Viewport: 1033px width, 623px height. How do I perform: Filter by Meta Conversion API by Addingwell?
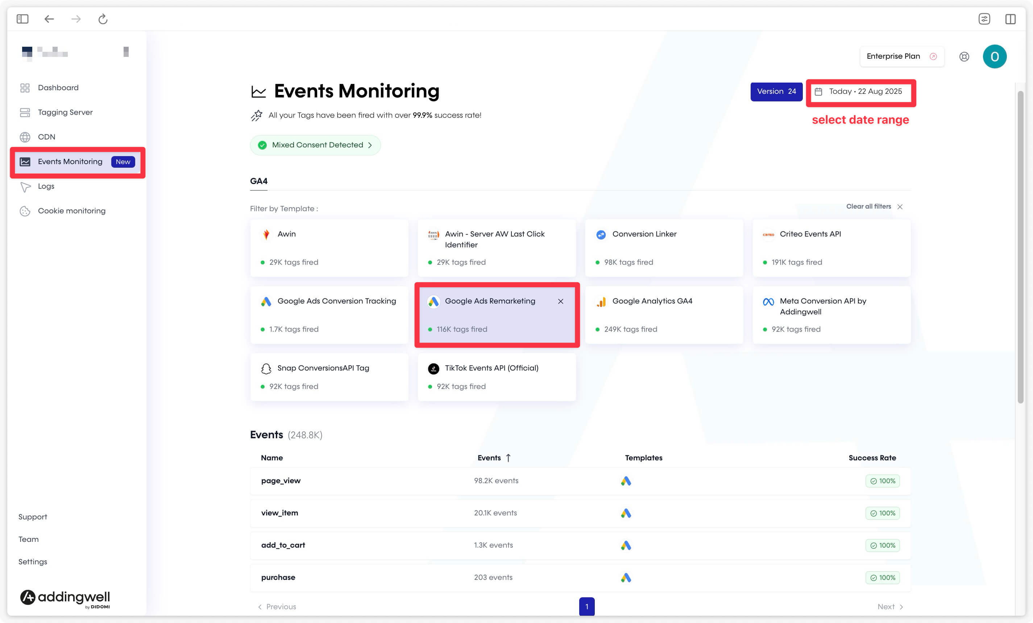[831, 315]
